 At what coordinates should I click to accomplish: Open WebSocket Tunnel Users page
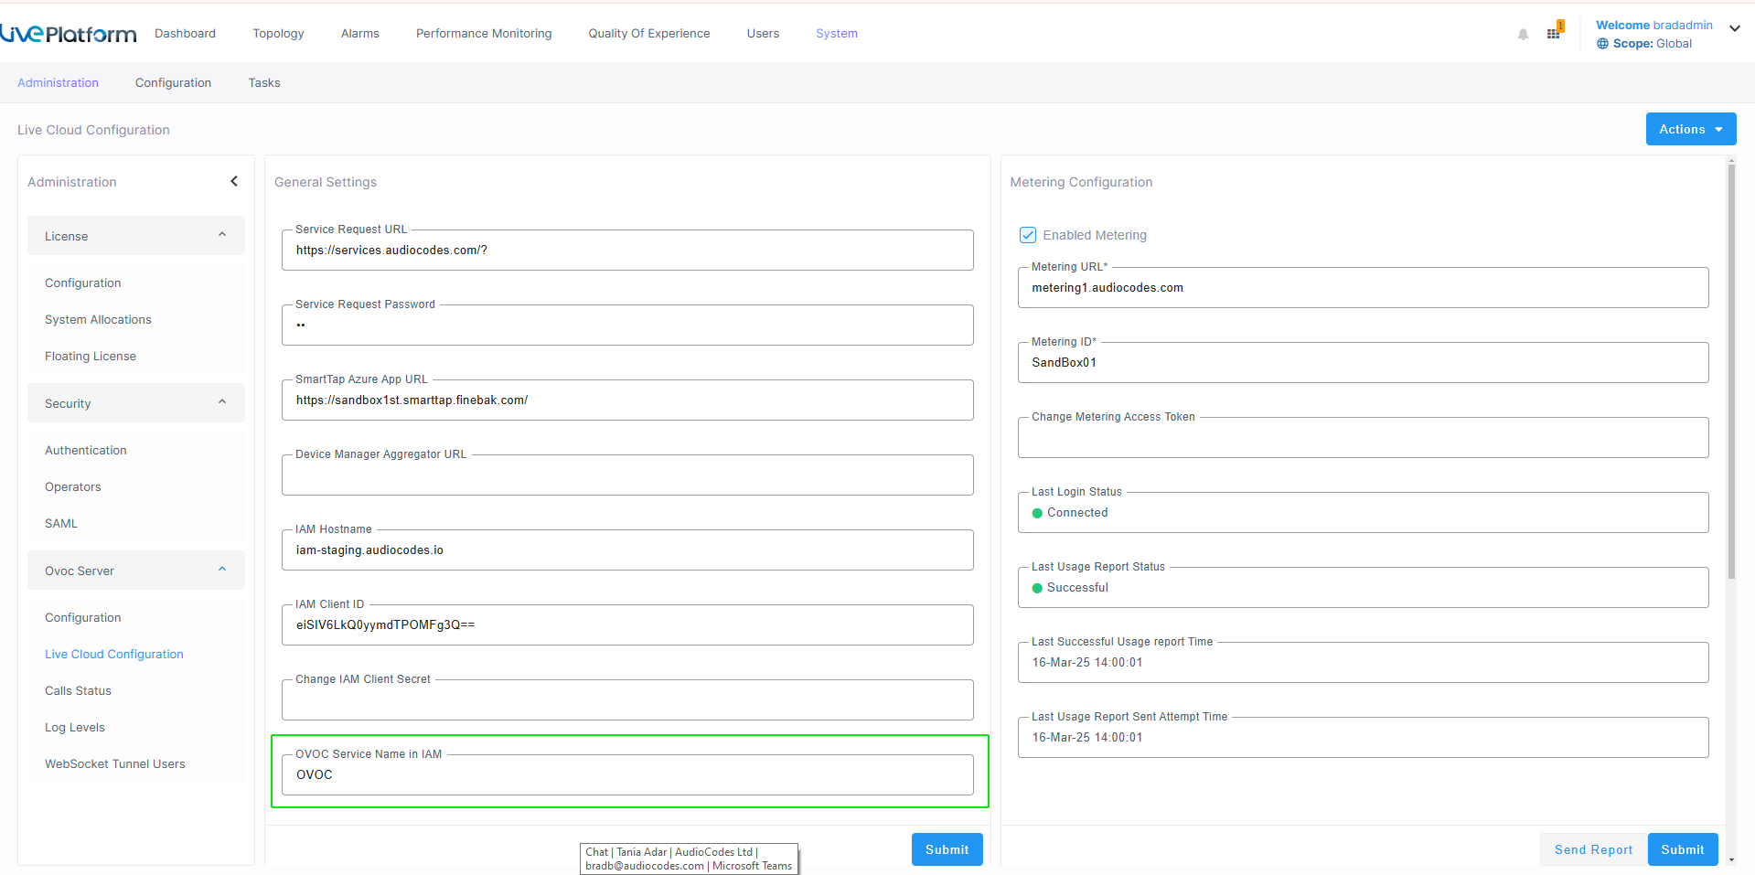point(115,763)
